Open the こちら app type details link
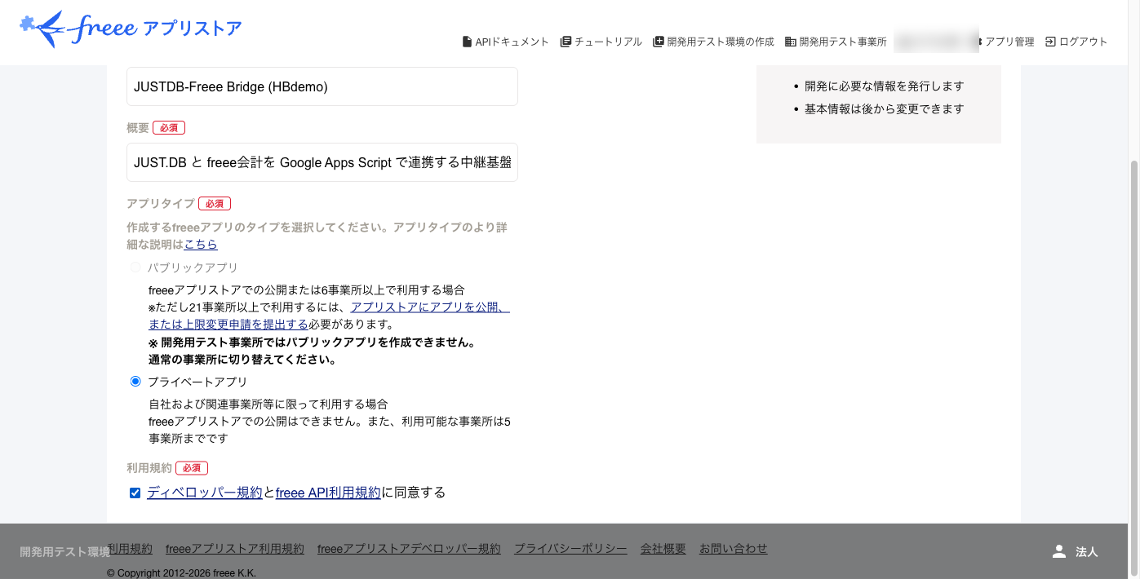 (x=201, y=244)
